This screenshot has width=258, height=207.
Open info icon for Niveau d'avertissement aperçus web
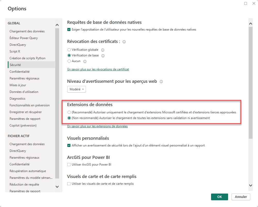[161, 82]
